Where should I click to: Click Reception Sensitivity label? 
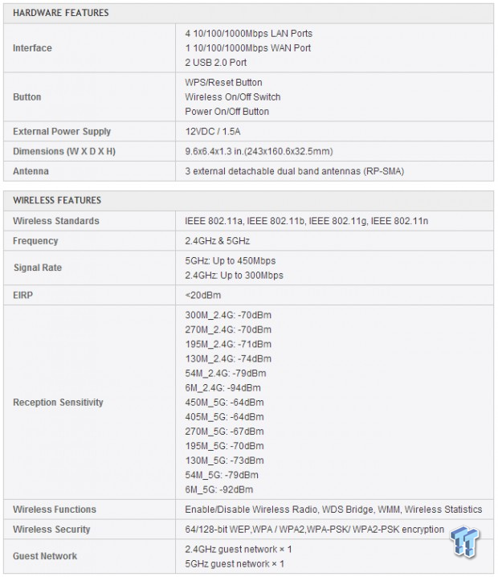coord(58,402)
